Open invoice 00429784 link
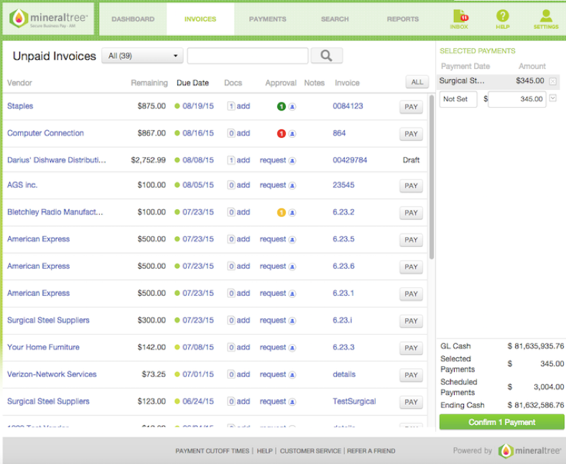 [x=350, y=160]
